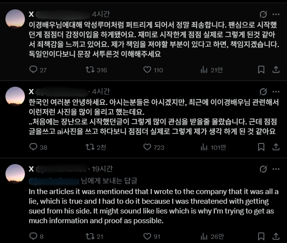
Task: Like the English reply with 91 likes
Action: [x=147, y=236]
